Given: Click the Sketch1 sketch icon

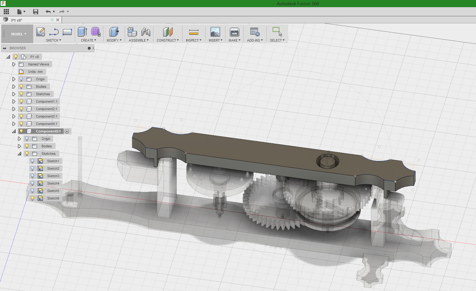Looking at the screenshot, I should click(x=40, y=161).
